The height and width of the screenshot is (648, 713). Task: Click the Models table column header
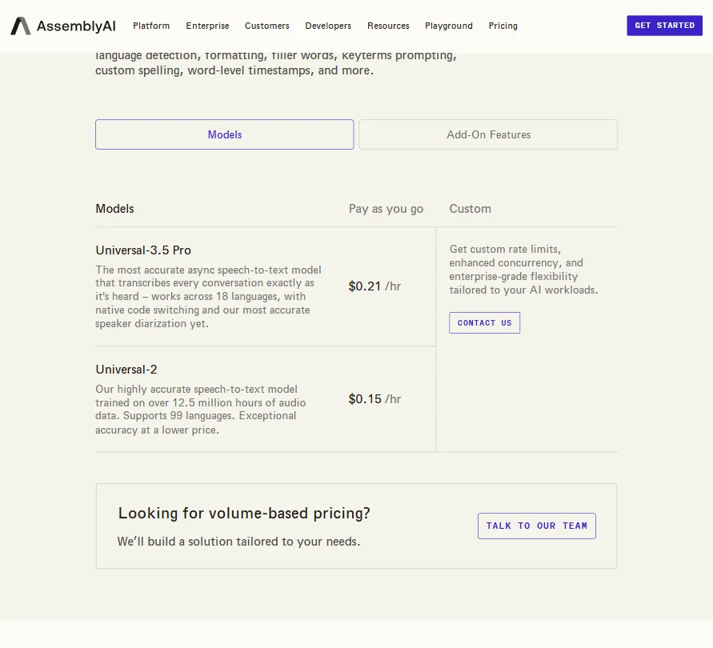point(114,209)
